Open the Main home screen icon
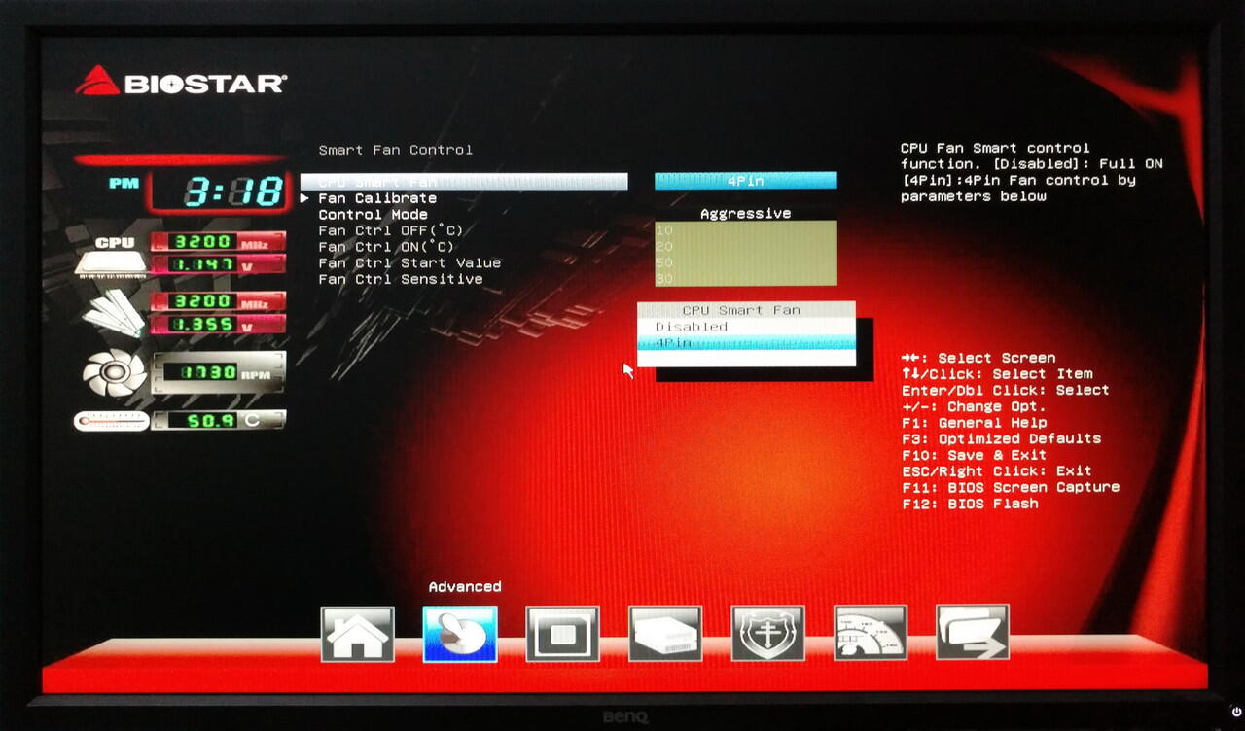Viewport: 1245px width, 731px height. pyautogui.click(x=357, y=634)
